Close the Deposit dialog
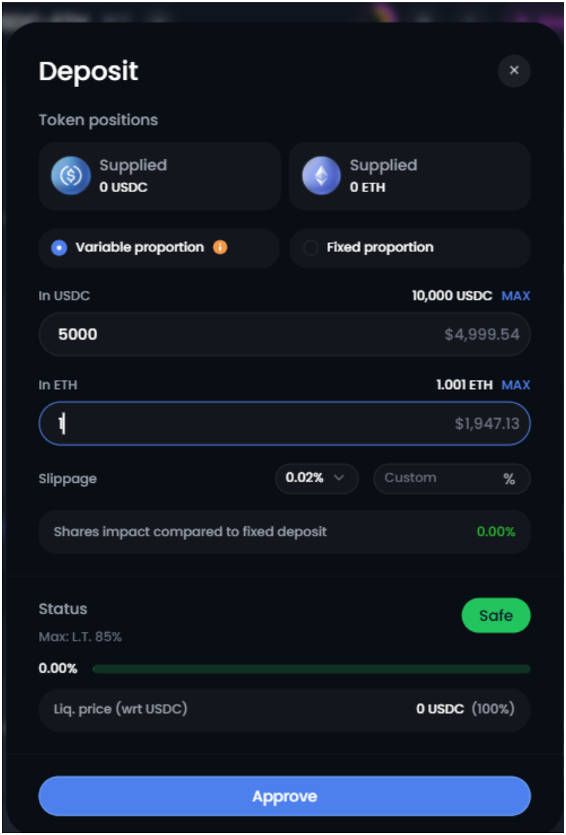This screenshot has width=566, height=835. 514,71
